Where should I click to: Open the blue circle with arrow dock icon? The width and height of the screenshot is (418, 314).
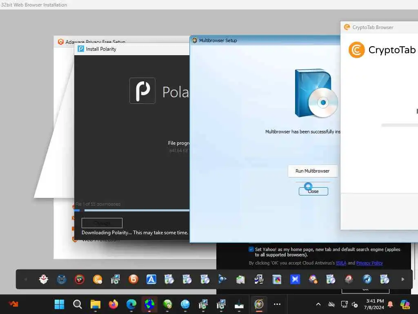tap(367, 279)
